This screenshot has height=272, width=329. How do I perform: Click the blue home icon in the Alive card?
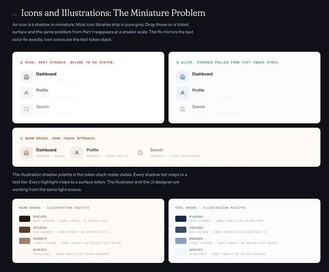pos(182,77)
